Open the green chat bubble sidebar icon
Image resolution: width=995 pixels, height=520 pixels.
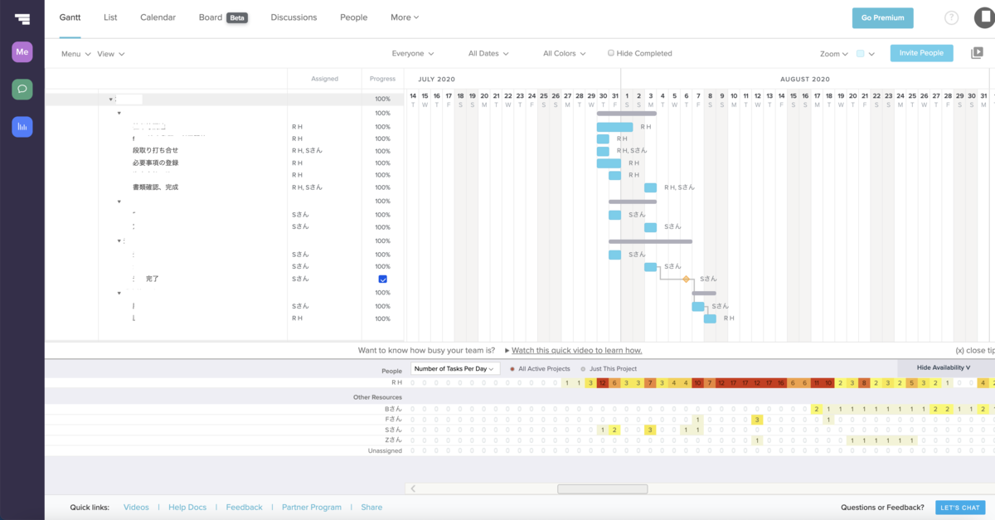[x=22, y=89]
